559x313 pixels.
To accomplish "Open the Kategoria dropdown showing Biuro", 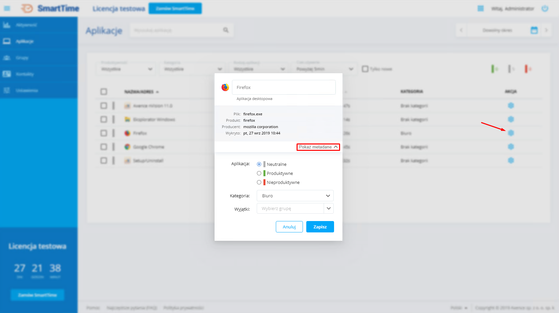I will click(295, 196).
